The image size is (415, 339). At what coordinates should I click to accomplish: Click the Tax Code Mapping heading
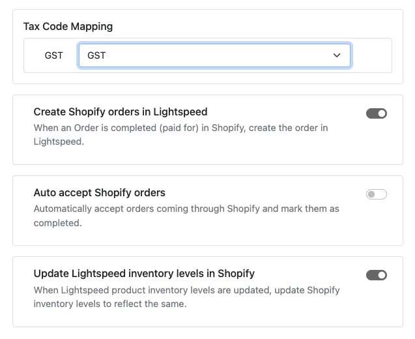tap(68, 27)
